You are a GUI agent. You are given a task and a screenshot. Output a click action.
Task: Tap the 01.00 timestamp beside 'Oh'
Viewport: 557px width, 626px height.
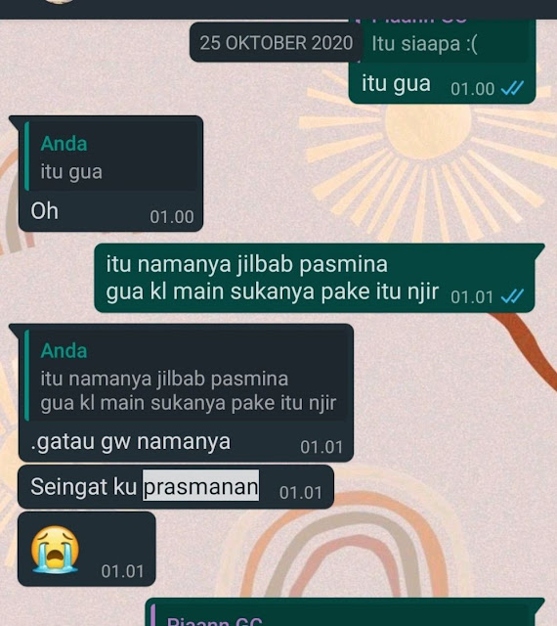172,217
